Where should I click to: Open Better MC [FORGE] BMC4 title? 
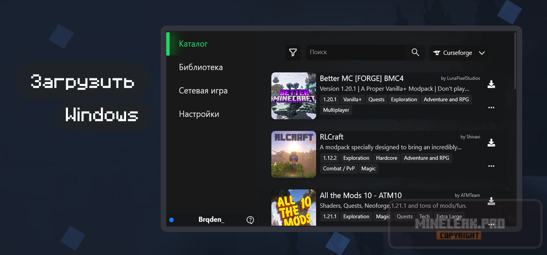(362, 78)
